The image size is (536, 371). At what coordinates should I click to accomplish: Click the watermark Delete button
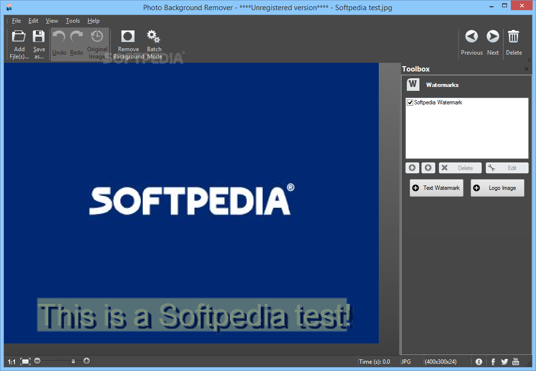[x=460, y=168]
